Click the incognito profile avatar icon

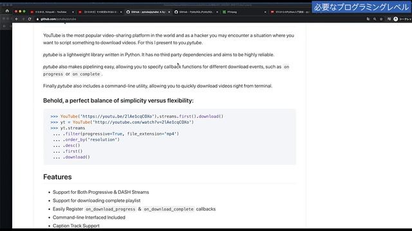[396, 19]
